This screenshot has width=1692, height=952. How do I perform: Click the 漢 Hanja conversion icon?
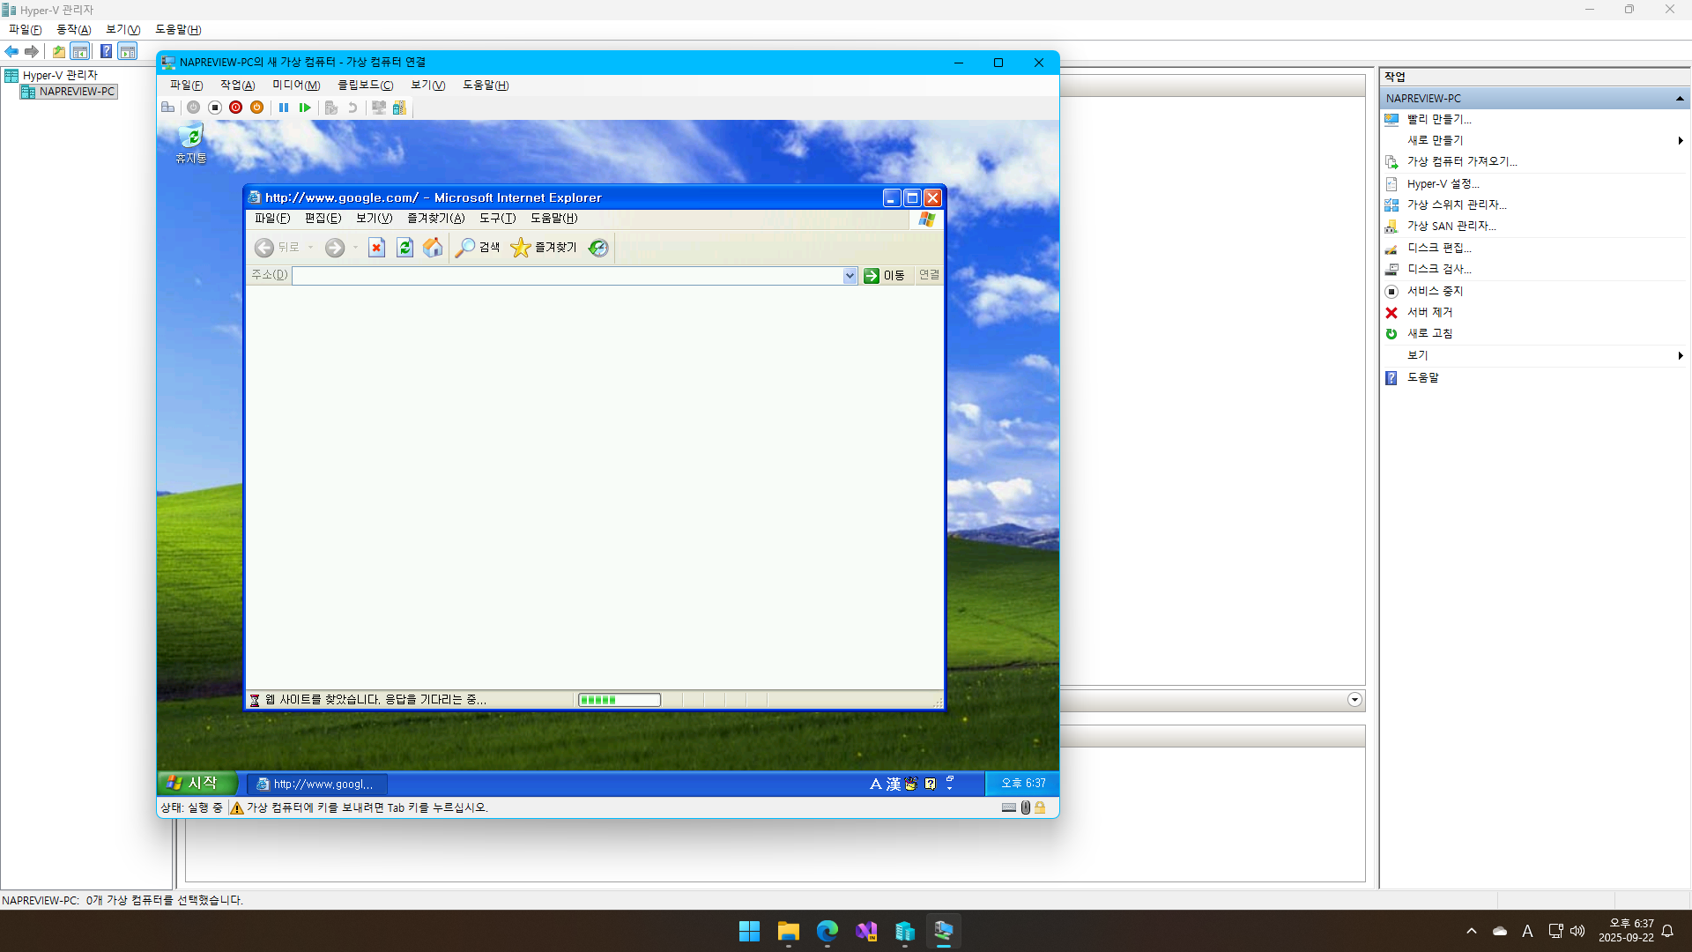(x=894, y=784)
